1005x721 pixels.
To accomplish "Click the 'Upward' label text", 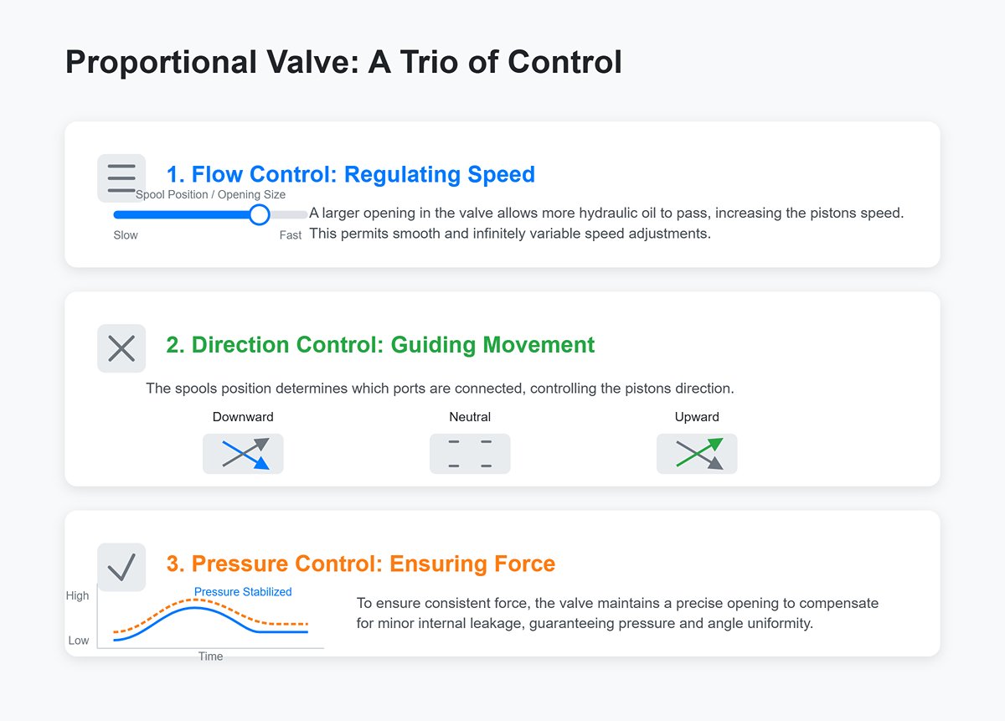I will click(697, 417).
